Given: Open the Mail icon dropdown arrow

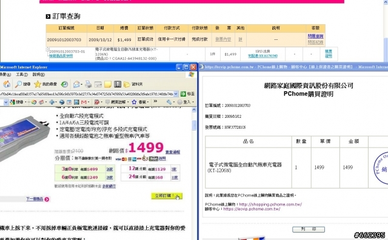Looking at the screenshot, I should tap(82, 85).
